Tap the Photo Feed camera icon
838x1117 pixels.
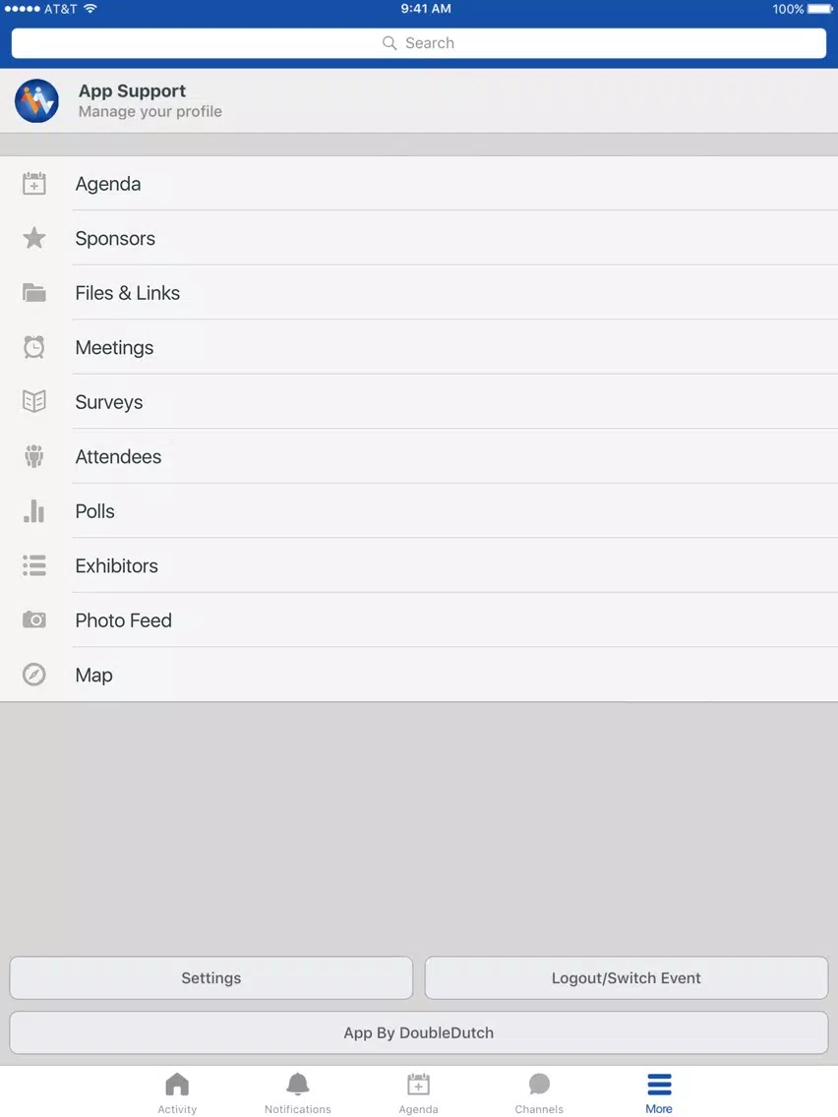(x=34, y=619)
